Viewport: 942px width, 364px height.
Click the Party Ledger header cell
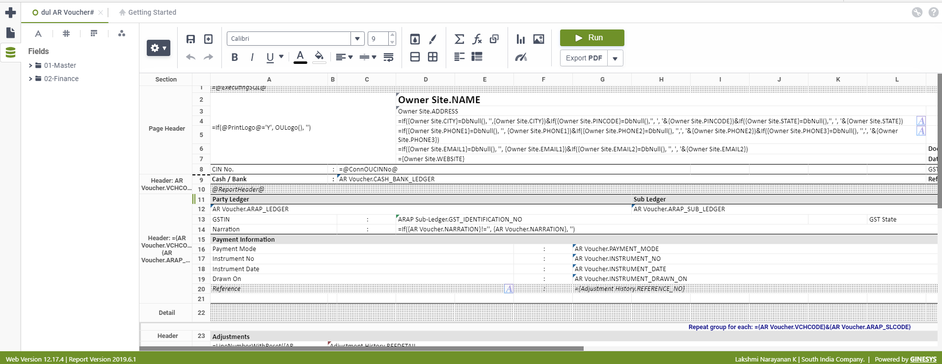[421, 199]
